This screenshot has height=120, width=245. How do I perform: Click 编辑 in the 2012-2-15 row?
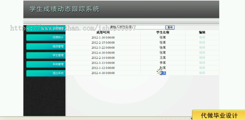[202, 42]
